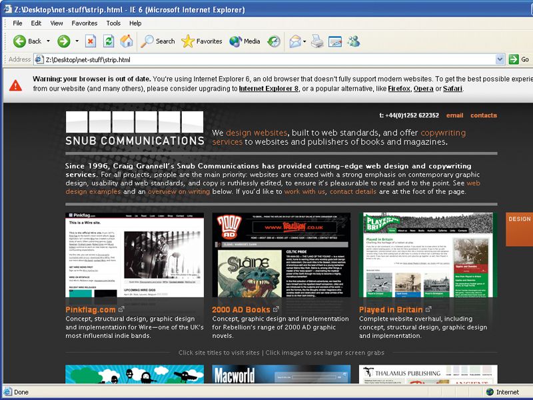The width and height of the screenshot is (533, 400).
Task: Click the green Forward arrow button
Action: click(x=63, y=41)
